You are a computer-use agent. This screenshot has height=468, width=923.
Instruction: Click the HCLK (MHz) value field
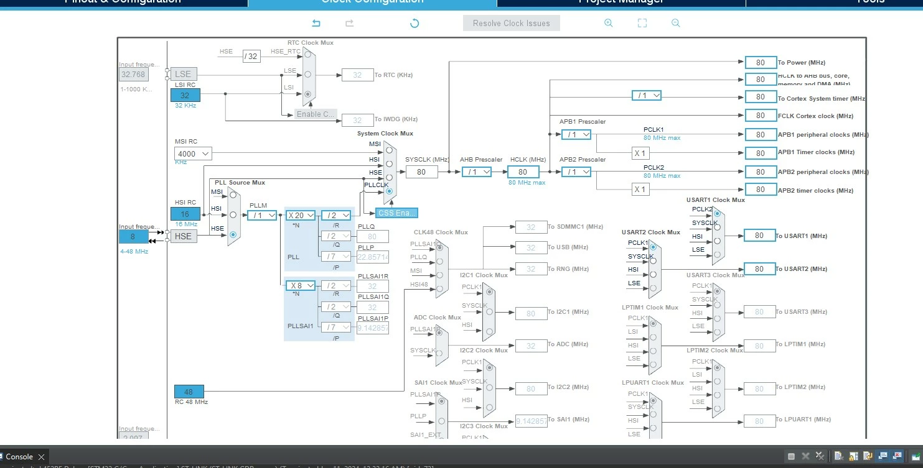click(523, 172)
